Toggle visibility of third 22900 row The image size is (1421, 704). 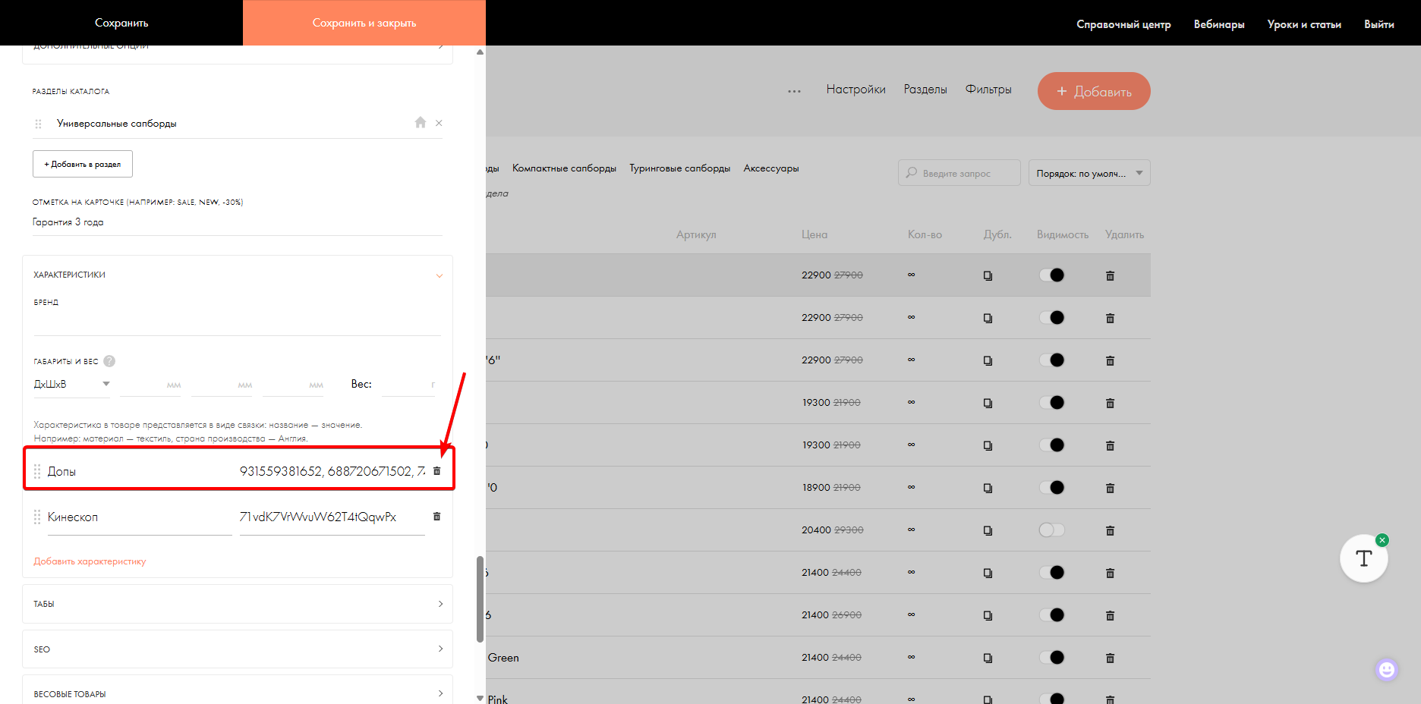click(1052, 360)
